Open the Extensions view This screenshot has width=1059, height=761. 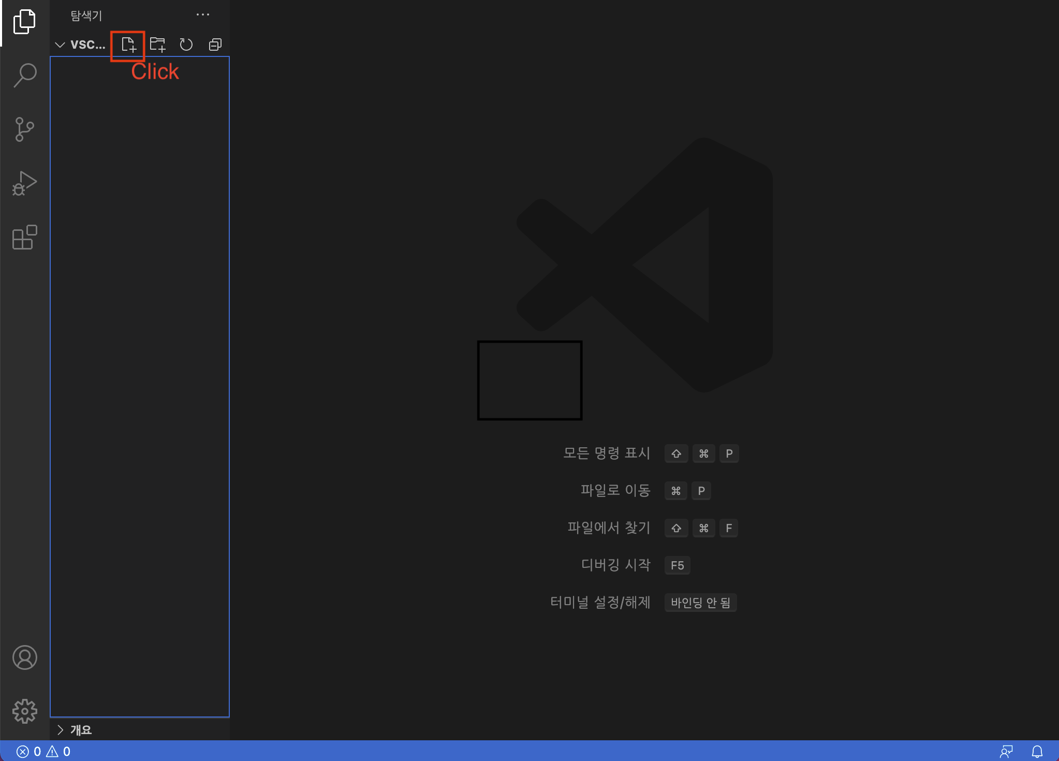[x=24, y=237]
